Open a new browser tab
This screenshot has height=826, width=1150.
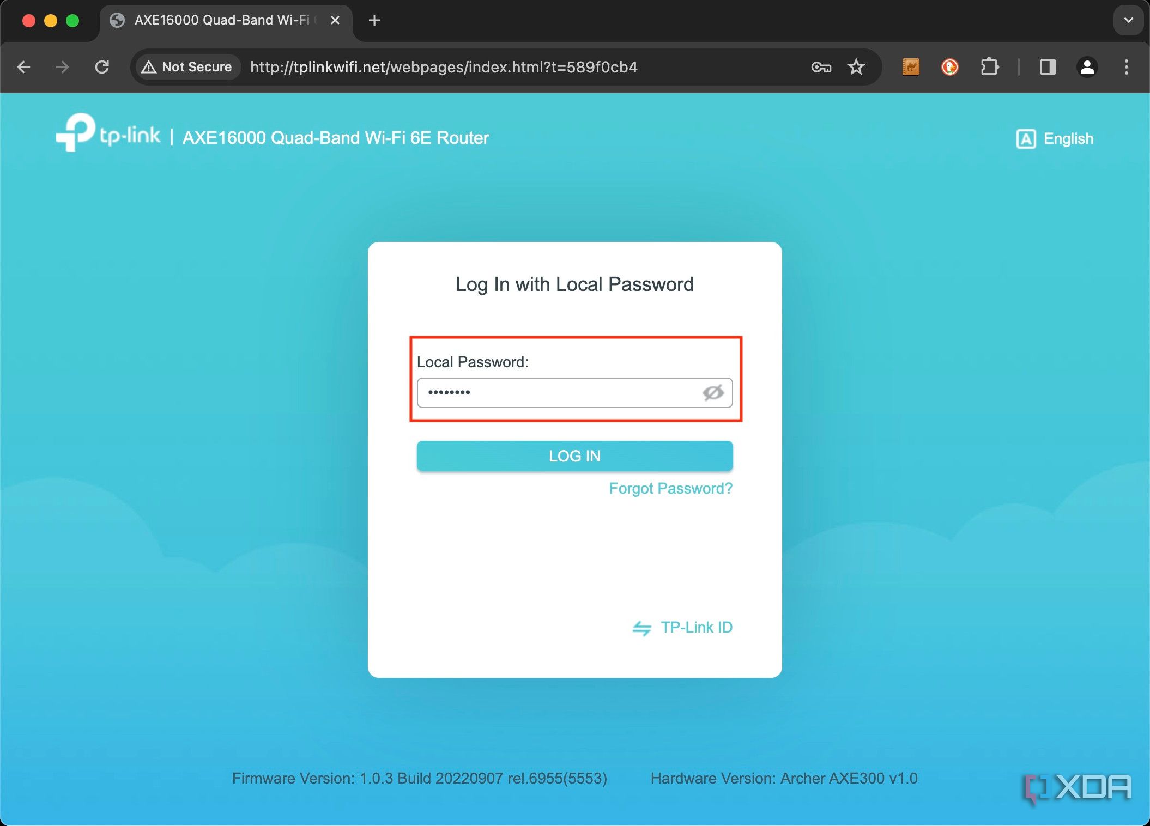point(373,20)
